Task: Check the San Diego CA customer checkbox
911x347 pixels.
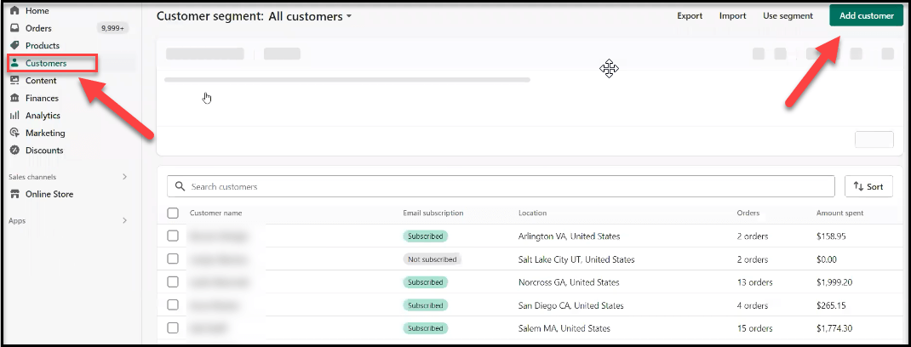Action: 173,305
